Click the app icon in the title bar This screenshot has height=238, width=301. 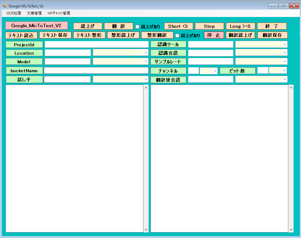pyautogui.click(x=5, y=6)
